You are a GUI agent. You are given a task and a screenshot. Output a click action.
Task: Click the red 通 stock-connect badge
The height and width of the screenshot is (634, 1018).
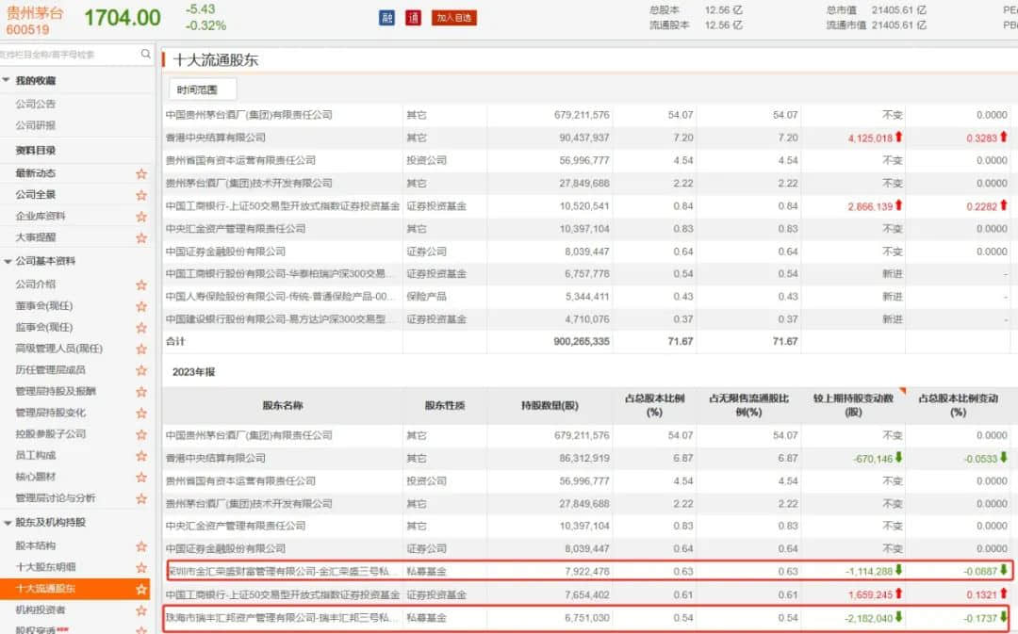point(414,18)
